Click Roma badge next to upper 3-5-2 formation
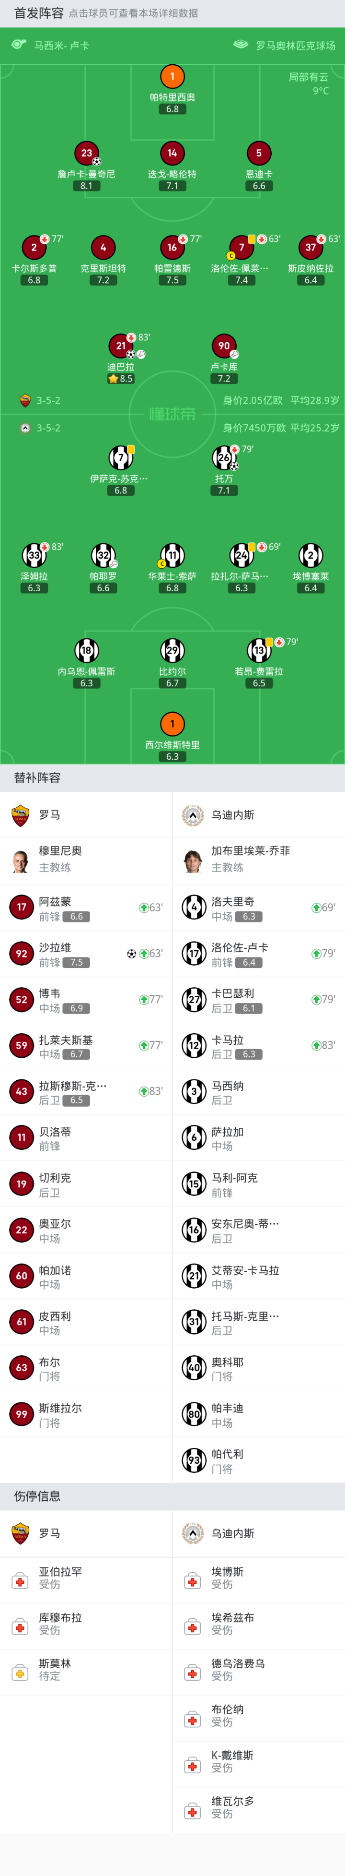This screenshot has height=1876, width=345. coord(25,401)
